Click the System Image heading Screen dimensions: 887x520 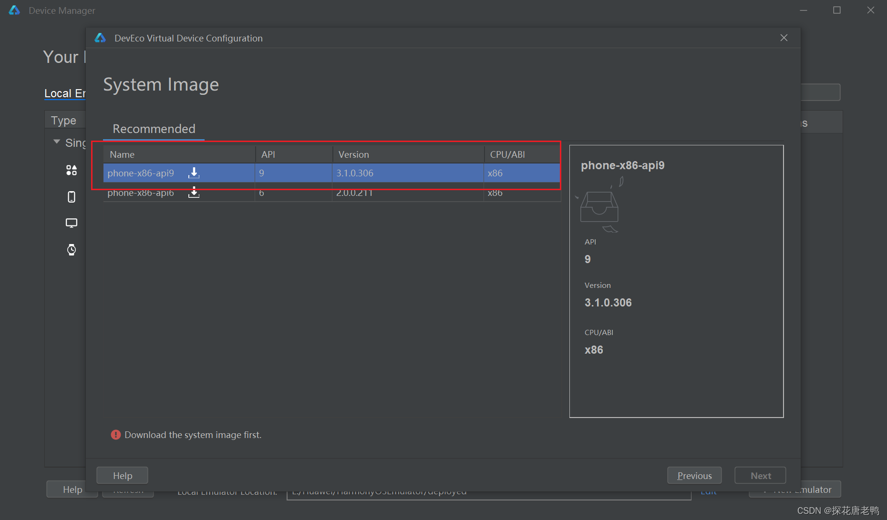(x=161, y=85)
